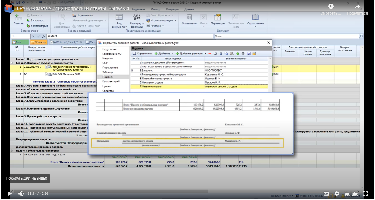The image size is (375, 200).
Task: Open the Добавить реквизит dropdown arrow
Action: pyautogui.click(x=205, y=54)
